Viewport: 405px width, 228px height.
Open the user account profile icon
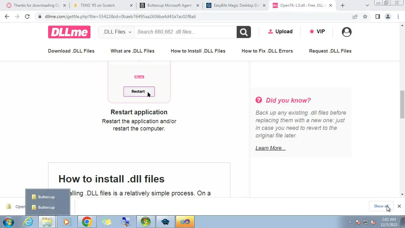[x=346, y=32]
